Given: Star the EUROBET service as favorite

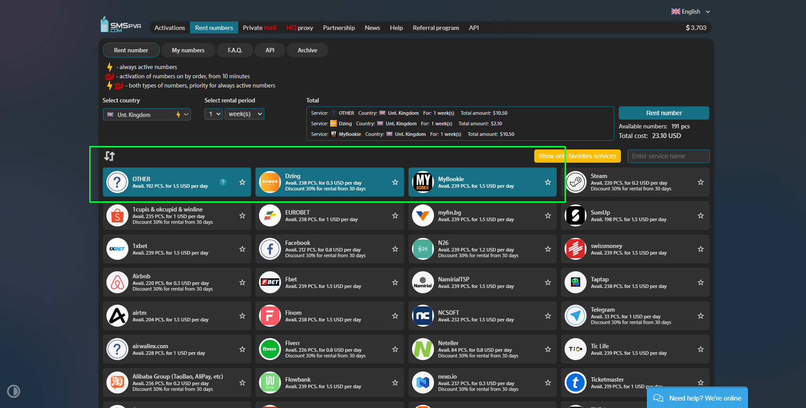Looking at the screenshot, I should coord(395,215).
